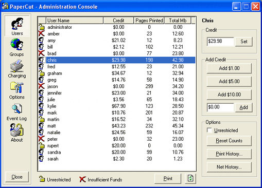The width and height of the screenshot is (262, 188).
Task: Open the Options tools icon
Action: tap(16, 88)
